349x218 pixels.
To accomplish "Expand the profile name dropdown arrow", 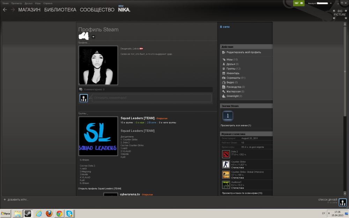I will coord(94,37).
